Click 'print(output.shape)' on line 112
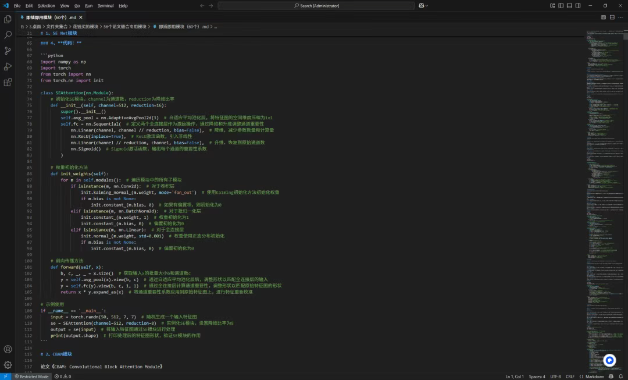Screen dimensions: 628x380 (x=74, y=336)
